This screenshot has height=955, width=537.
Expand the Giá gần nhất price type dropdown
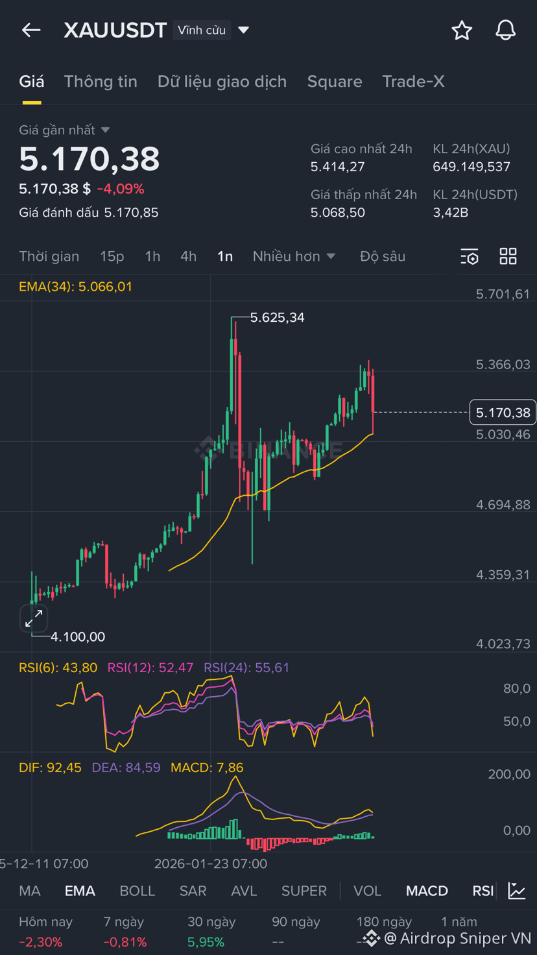[x=64, y=130]
